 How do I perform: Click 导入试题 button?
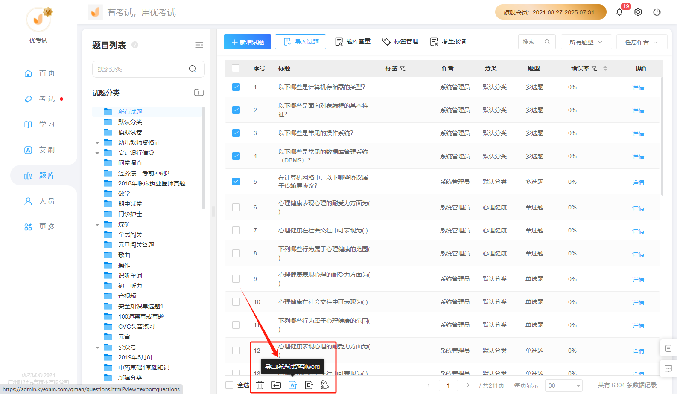[x=301, y=42]
